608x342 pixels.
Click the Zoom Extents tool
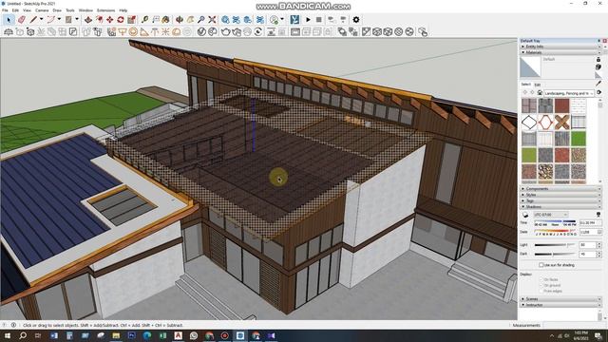(212, 19)
